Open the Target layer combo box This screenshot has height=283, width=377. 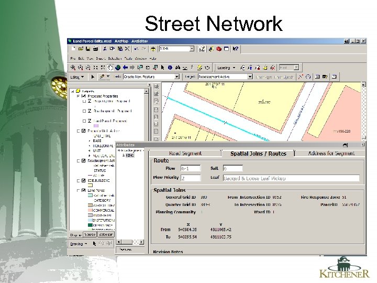tap(225, 77)
